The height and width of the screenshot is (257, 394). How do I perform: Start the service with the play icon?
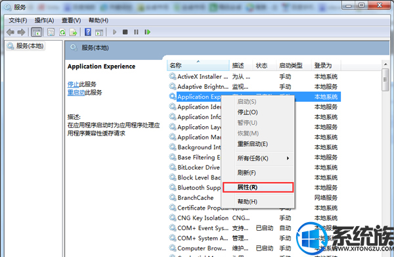114,32
